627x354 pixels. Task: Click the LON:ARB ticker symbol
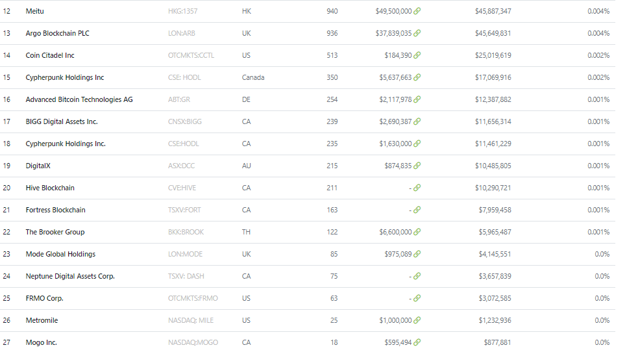(x=182, y=33)
